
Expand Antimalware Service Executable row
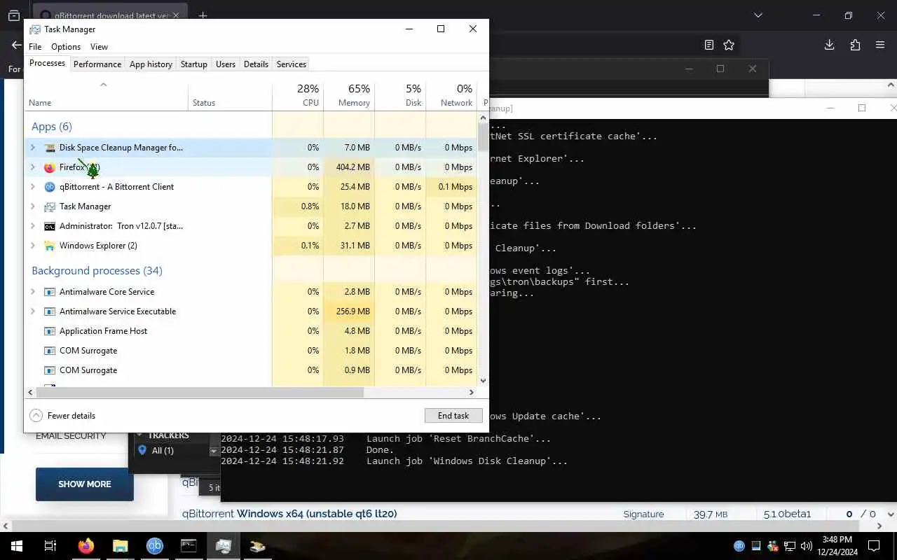coord(33,311)
